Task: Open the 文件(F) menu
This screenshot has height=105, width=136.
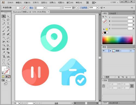Action: coord(10,3)
